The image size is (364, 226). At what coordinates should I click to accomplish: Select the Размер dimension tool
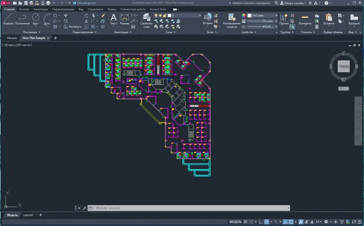coord(125,19)
